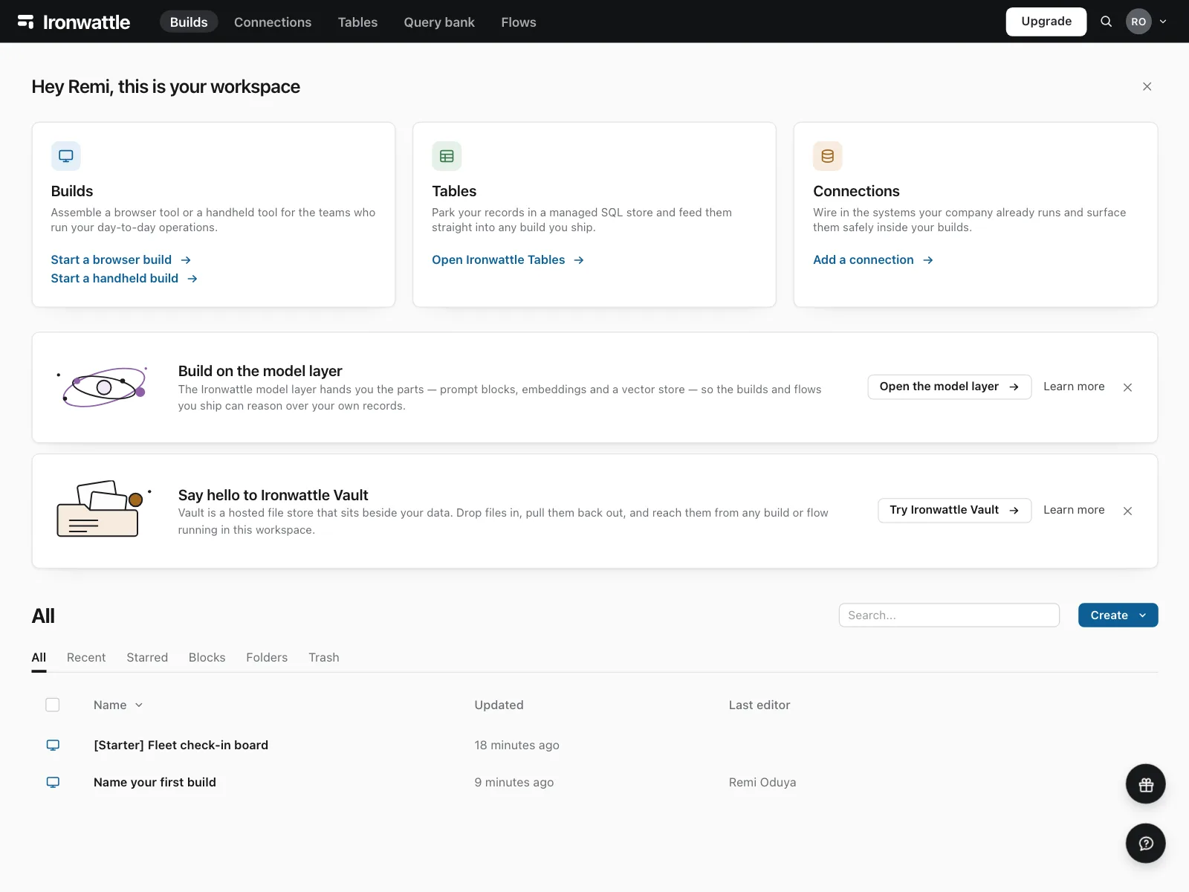Toggle the select-all checkbox in the table header
Viewport: 1189px width, 892px height.
53,705
